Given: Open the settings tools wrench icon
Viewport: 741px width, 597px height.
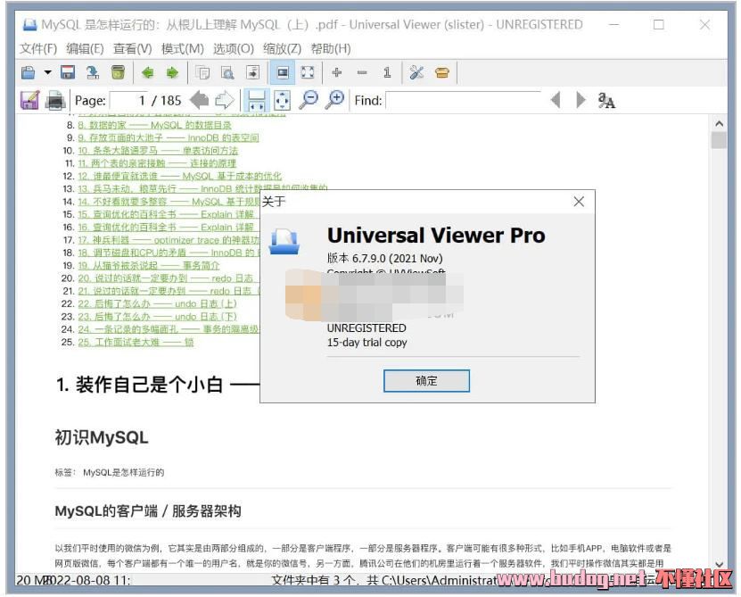Looking at the screenshot, I should (x=416, y=72).
